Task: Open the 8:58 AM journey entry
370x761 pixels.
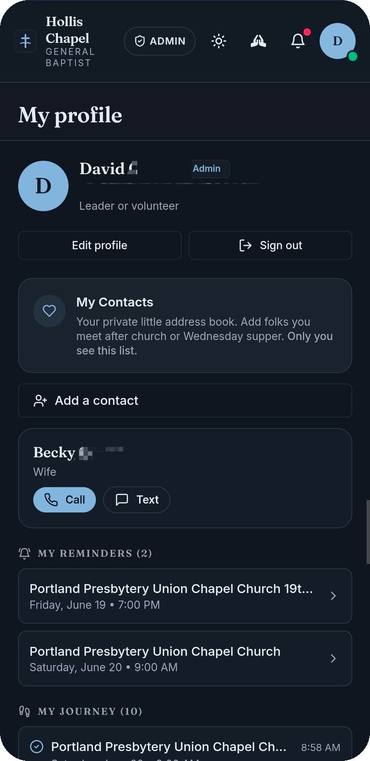Action: click(185, 744)
